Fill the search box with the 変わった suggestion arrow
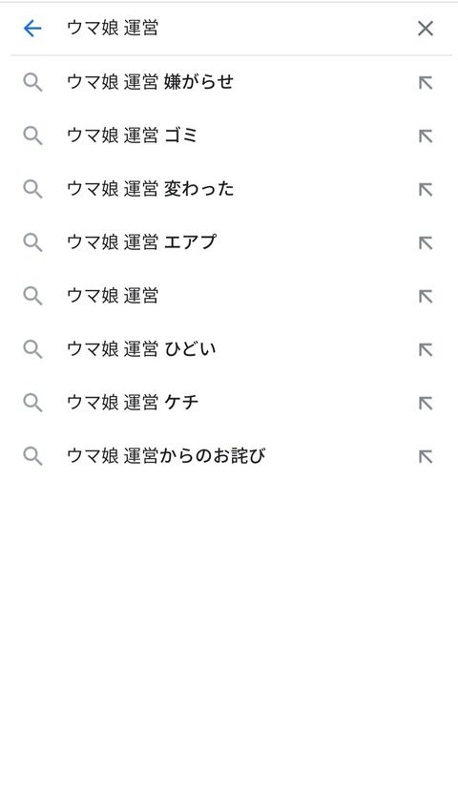The image size is (458, 794). (x=426, y=189)
